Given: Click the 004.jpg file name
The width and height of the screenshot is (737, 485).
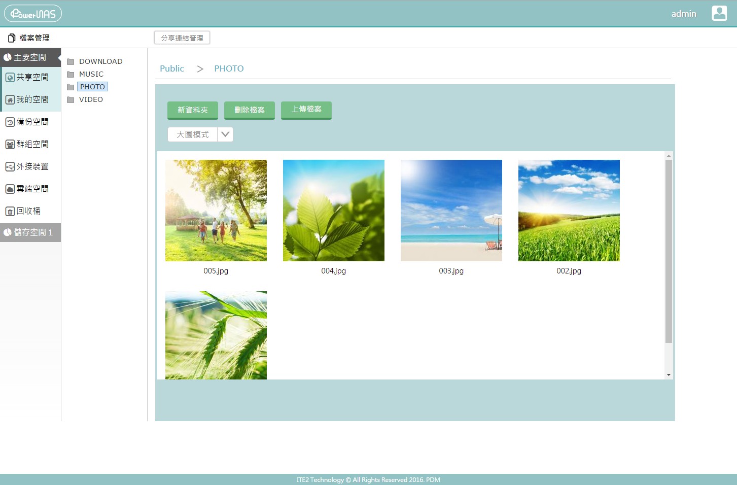Looking at the screenshot, I should (334, 271).
